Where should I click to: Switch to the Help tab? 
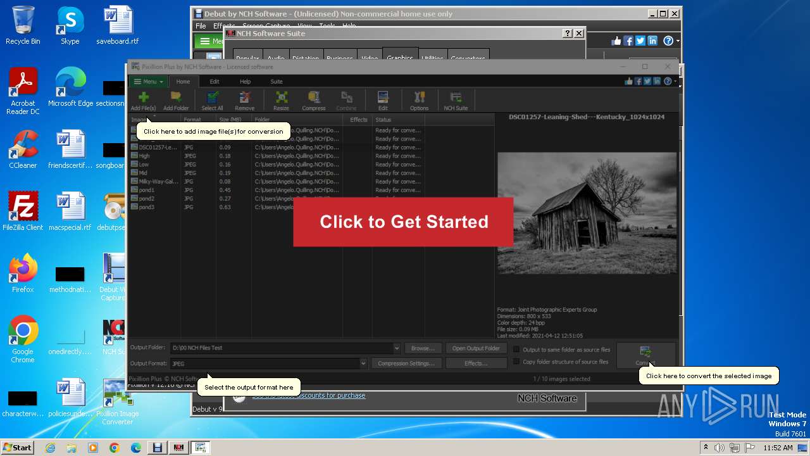(x=245, y=81)
